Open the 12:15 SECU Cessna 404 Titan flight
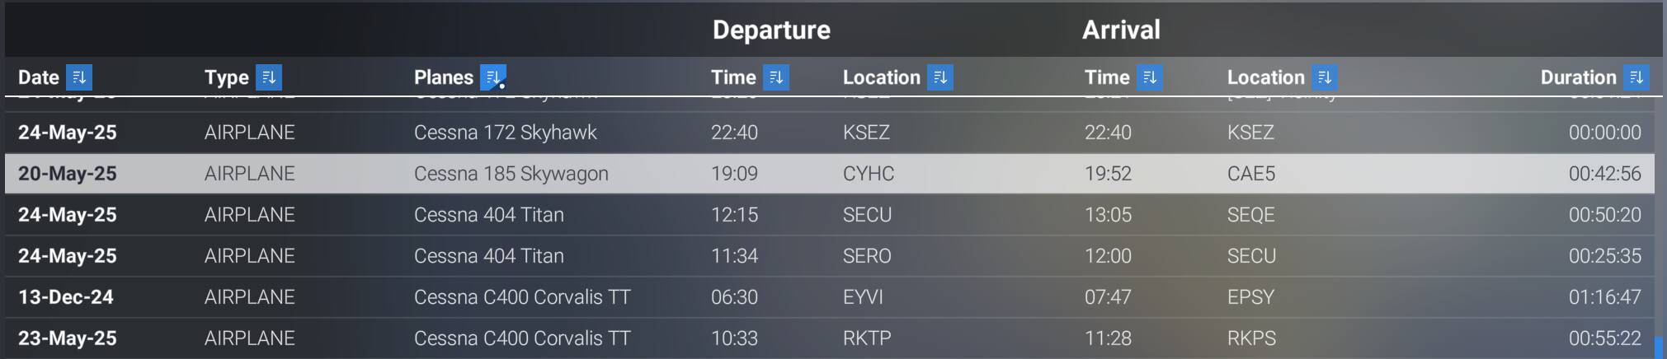The height and width of the screenshot is (359, 1667). click(488, 215)
